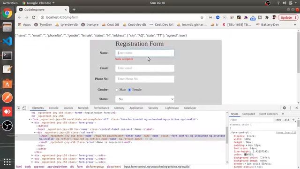
Task: Open Google Chrome from the dock
Action: (7, 13)
